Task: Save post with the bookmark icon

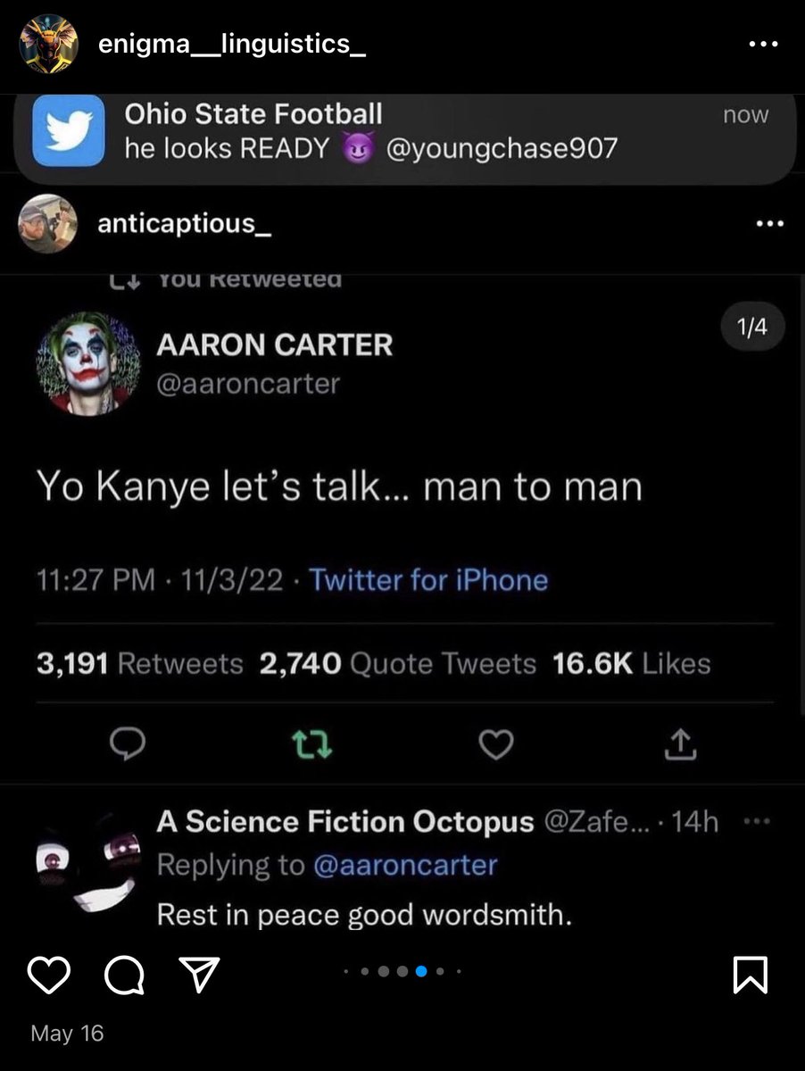Action: point(750,975)
